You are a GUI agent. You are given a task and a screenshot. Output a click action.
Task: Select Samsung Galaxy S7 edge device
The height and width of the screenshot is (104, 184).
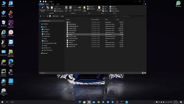point(50,43)
